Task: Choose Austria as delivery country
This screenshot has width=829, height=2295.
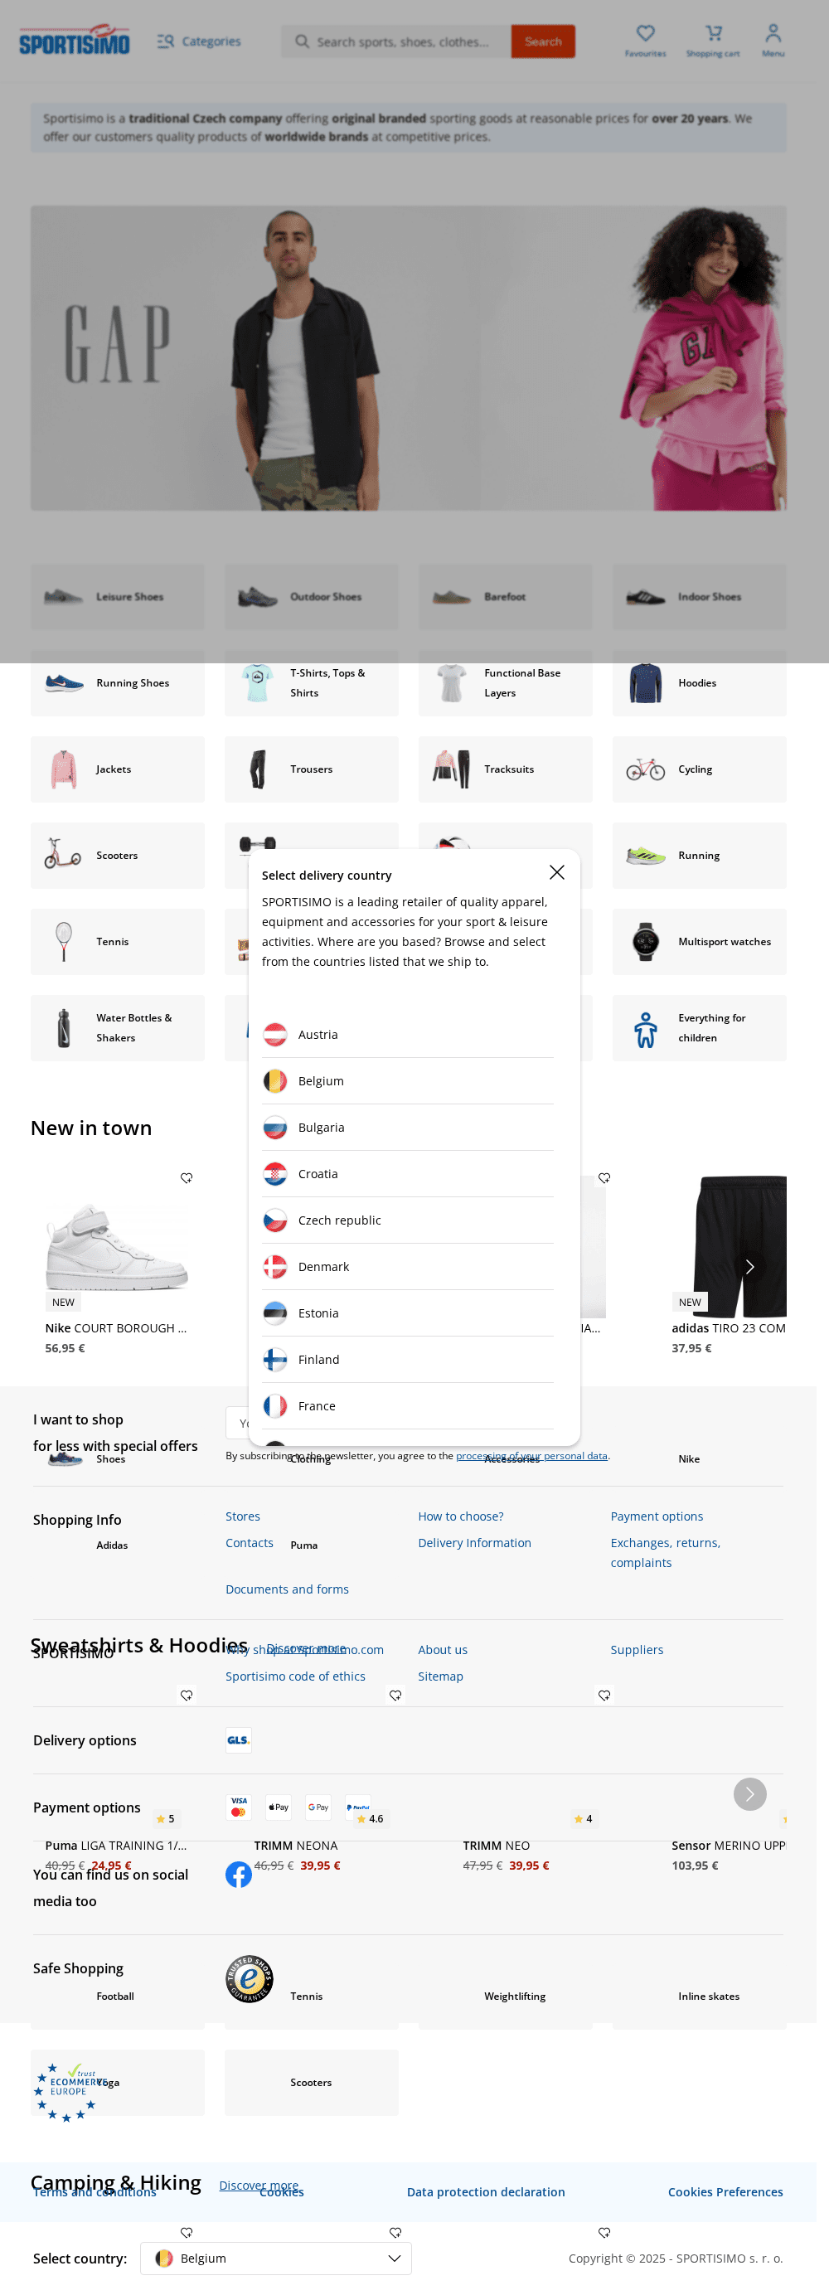Action: pyautogui.click(x=408, y=1035)
